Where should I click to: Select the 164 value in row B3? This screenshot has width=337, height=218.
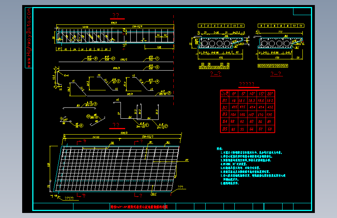233,115
